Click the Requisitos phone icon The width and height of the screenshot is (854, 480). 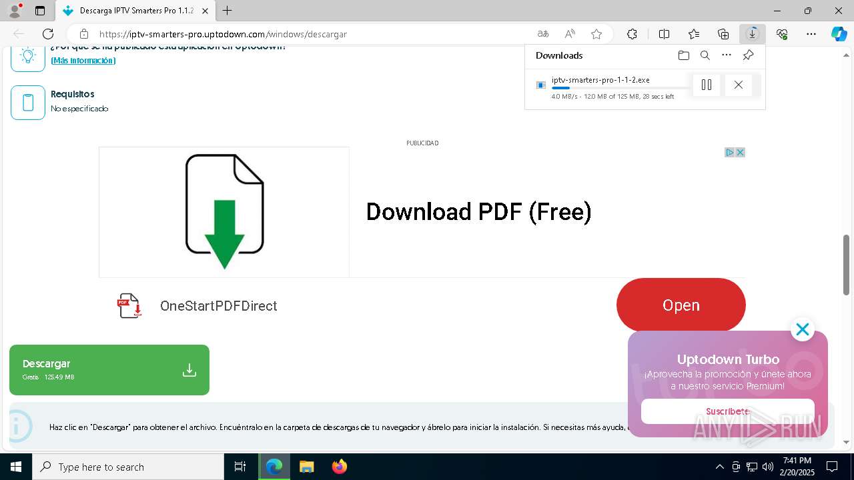28,103
